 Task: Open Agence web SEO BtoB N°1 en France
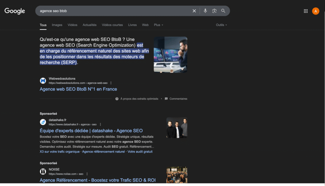[78, 89]
